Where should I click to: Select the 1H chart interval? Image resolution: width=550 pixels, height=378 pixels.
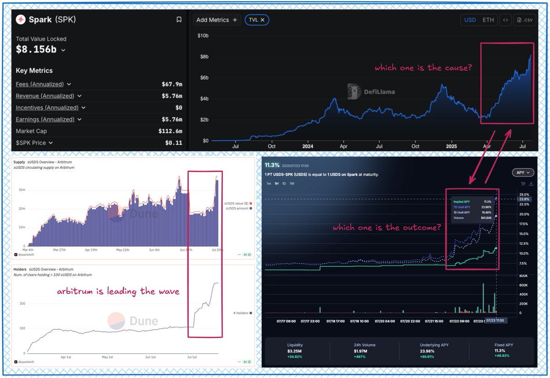click(277, 184)
